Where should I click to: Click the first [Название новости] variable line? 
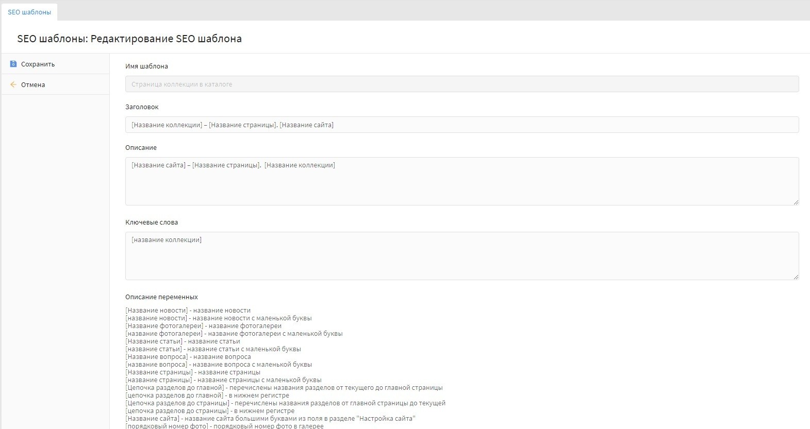[188, 311]
